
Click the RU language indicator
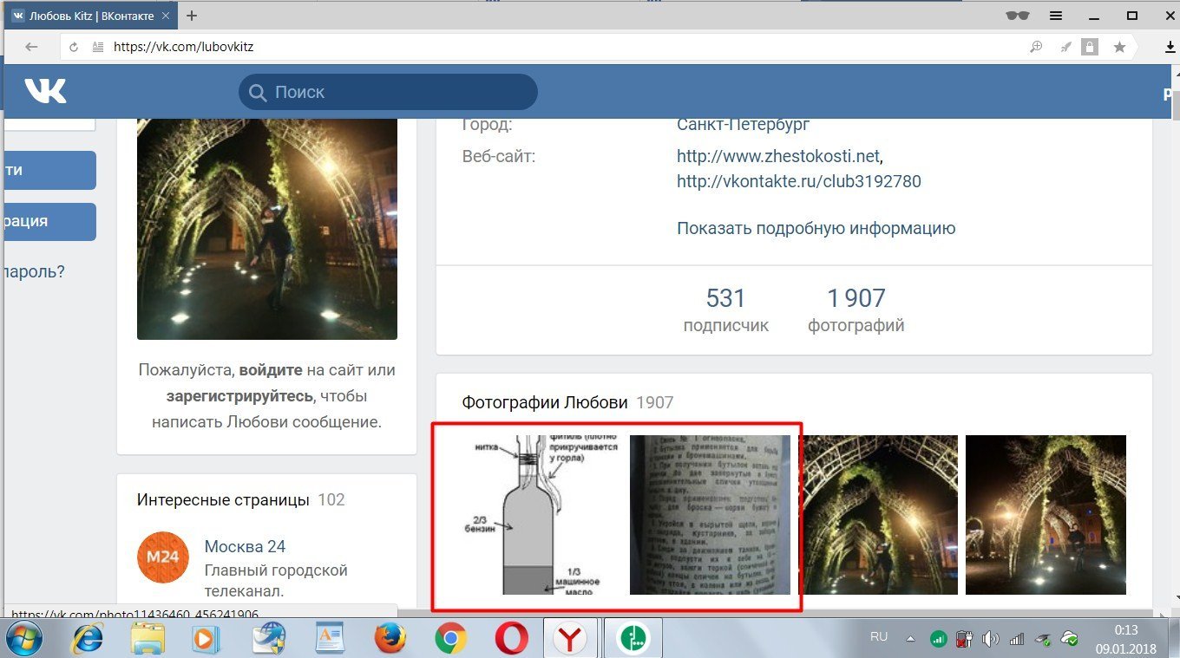coord(878,637)
